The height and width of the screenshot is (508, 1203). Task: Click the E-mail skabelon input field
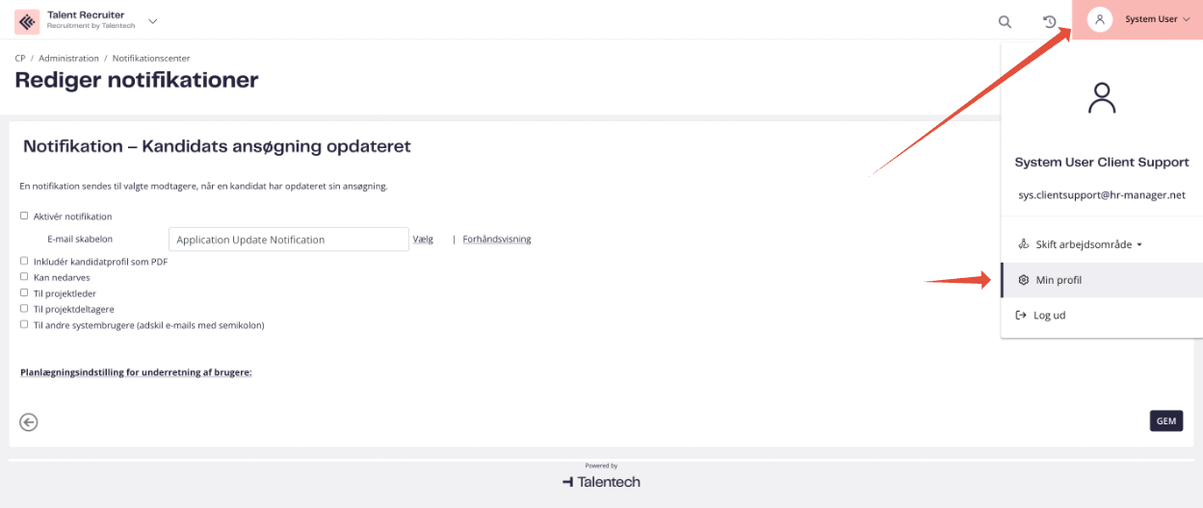coord(289,240)
